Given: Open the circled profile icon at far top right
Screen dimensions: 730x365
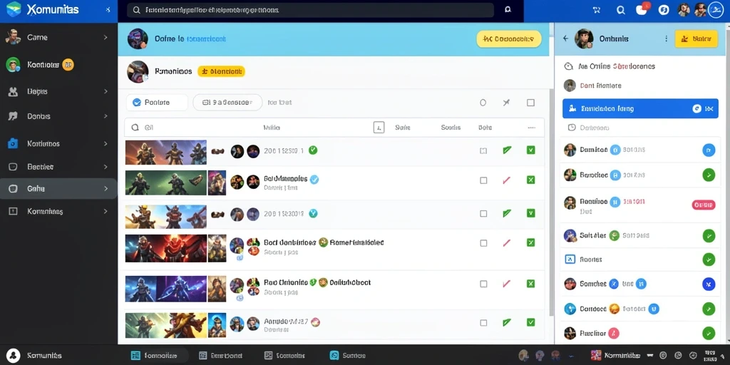Looking at the screenshot, I should [x=716, y=10].
